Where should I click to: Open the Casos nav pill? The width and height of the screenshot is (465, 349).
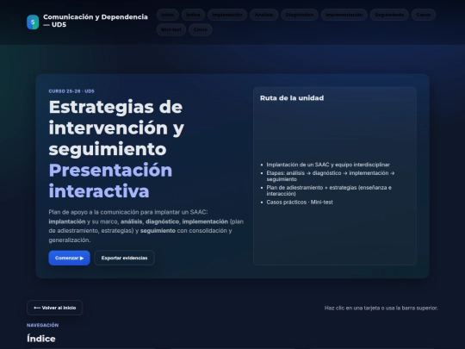pos(424,15)
